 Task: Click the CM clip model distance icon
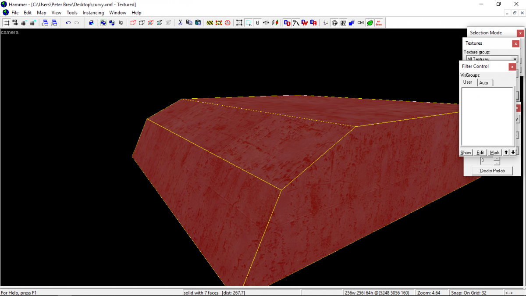pos(360,22)
